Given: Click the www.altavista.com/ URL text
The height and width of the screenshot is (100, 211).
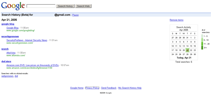Looking at the screenshot, I should pos(16,56).
